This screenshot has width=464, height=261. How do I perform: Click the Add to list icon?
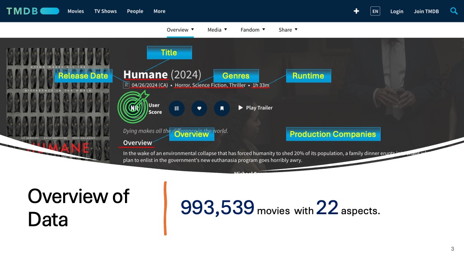pos(177,108)
